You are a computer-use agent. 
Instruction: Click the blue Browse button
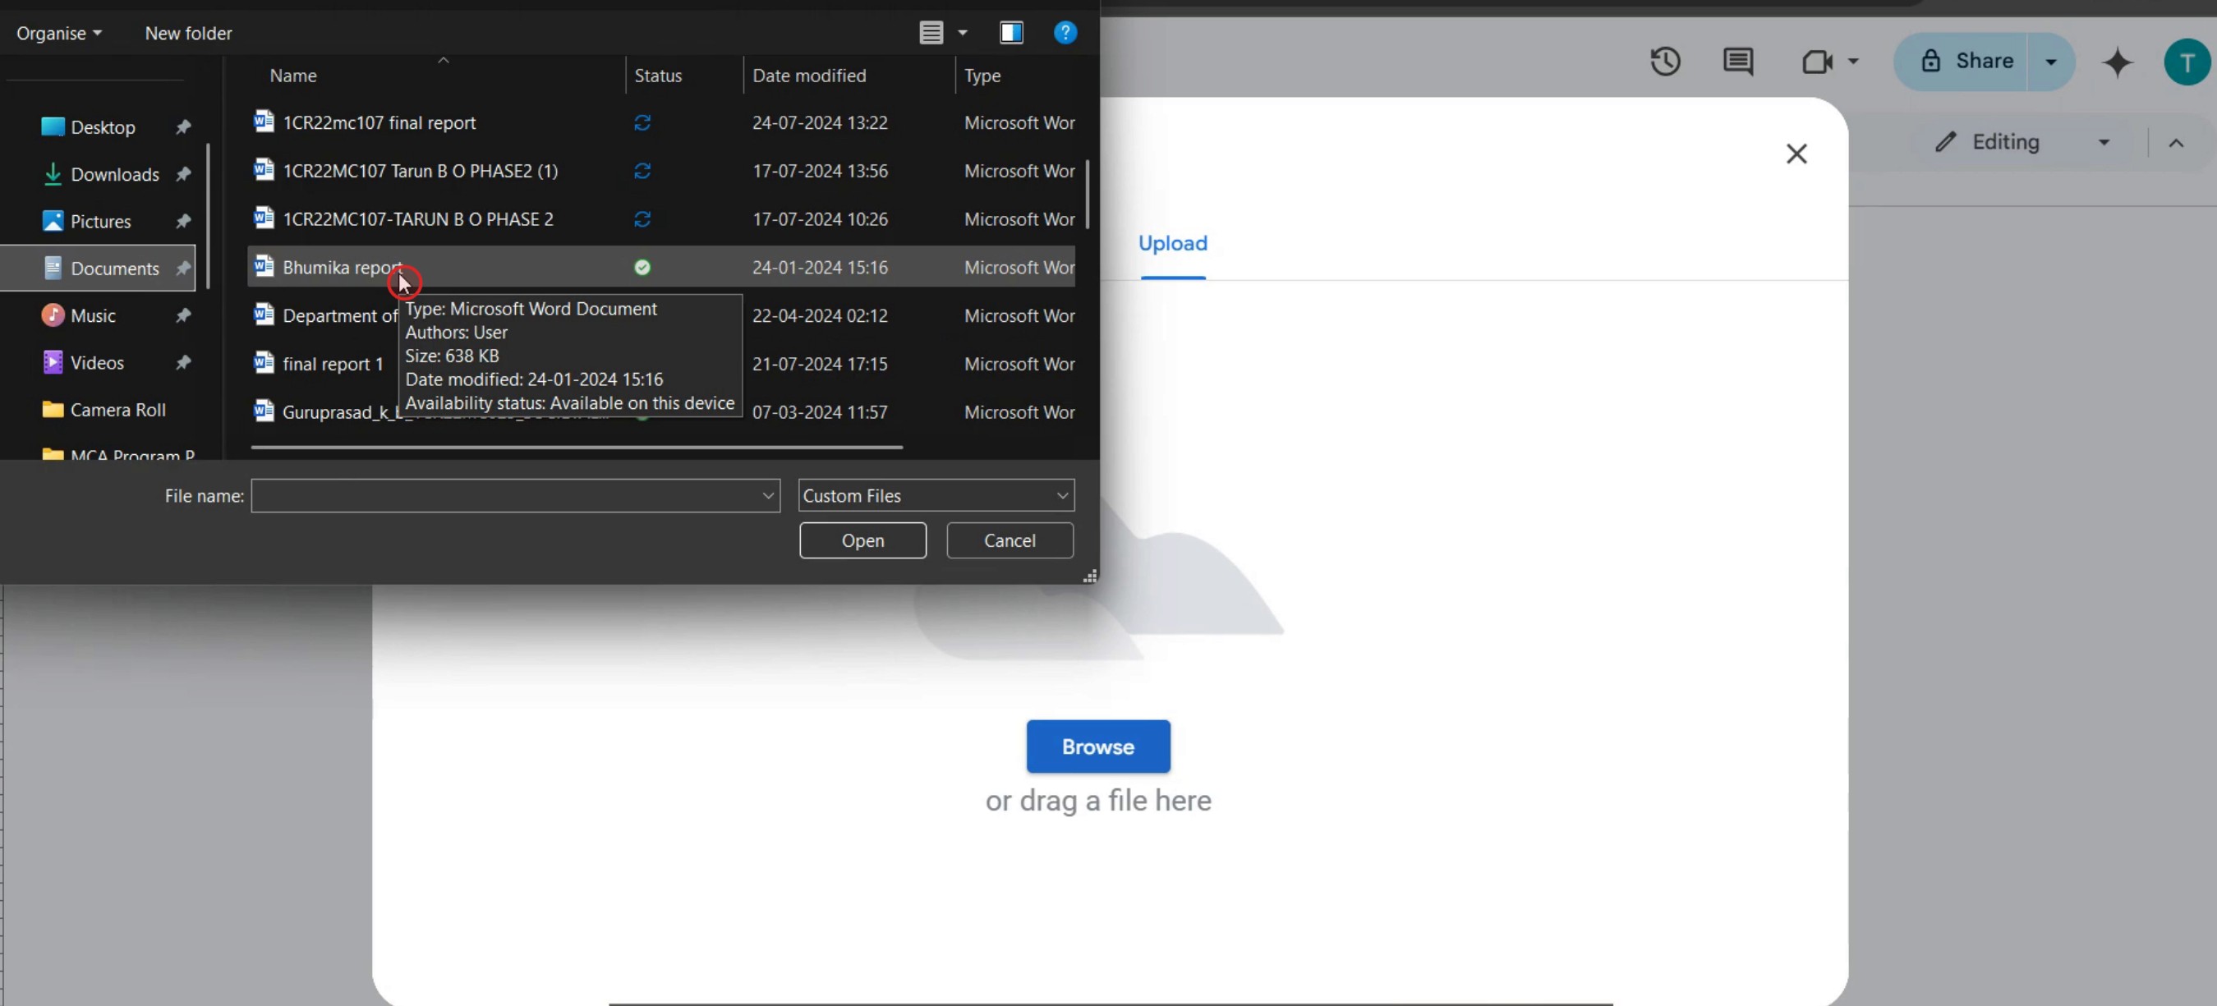pyautogui.click(x=1097, y=746)
